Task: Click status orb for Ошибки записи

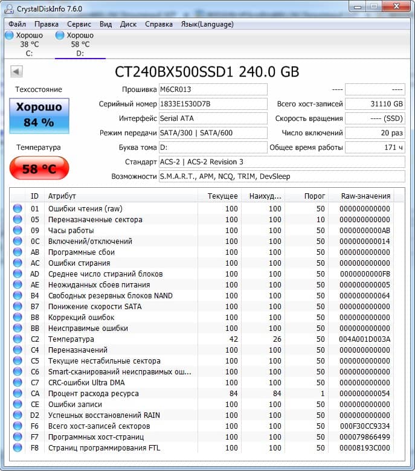Action: (18, 404)
